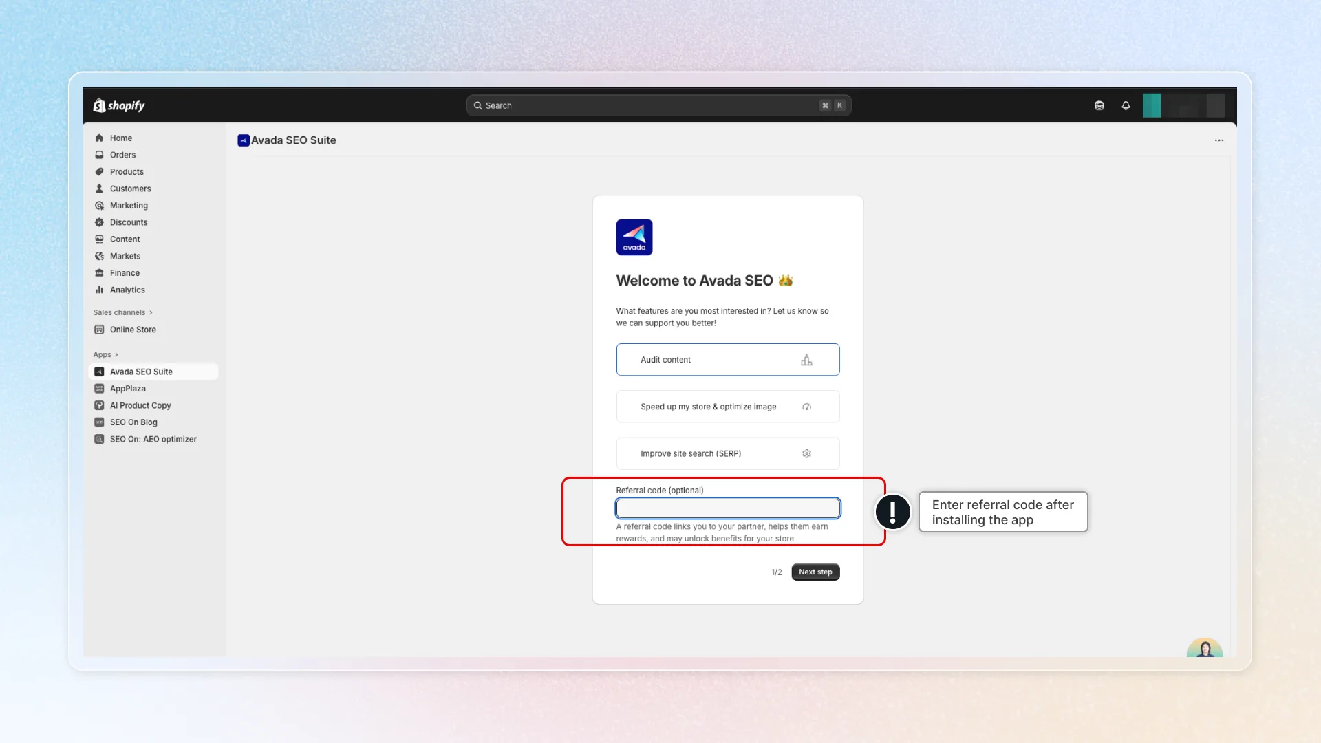Open SEO On: AEO optimizer link

coord(153,439)
